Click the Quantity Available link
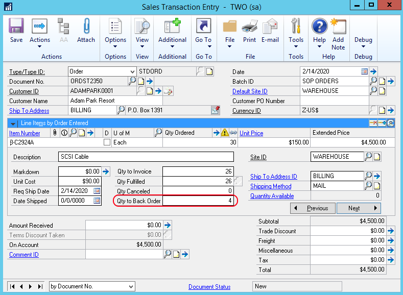This screenshot has width=403, height=295. coord(272,196)
